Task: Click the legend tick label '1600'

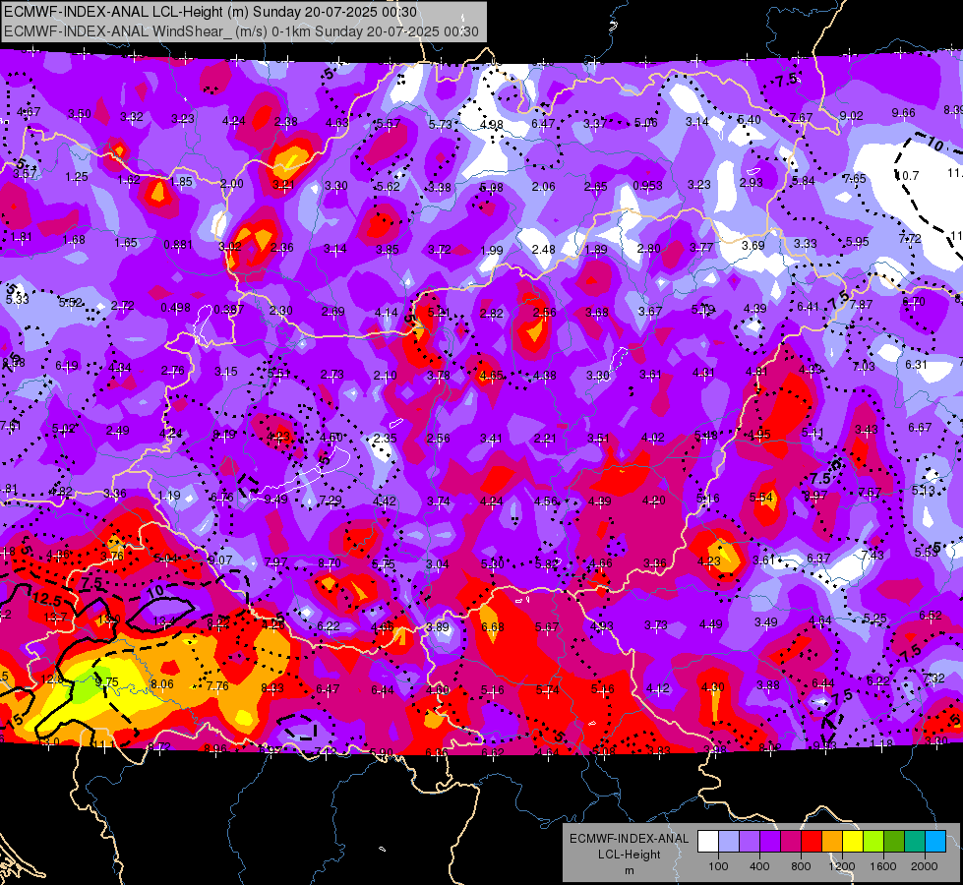Action: tap(883, 866)
